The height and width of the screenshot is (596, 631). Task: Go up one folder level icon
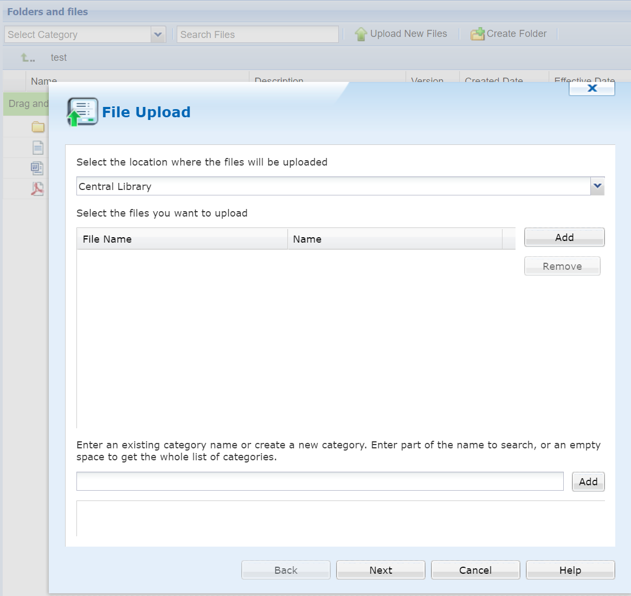pos(28,58)
